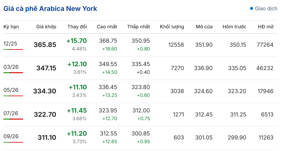
Task: Click the +12.10 change value for 03/26
Action: point(77,64)
